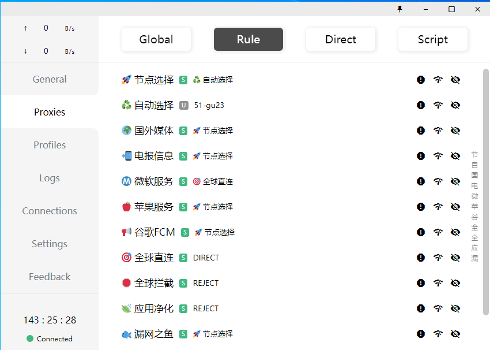Test latency of 微软服务 group

point(438,181)
